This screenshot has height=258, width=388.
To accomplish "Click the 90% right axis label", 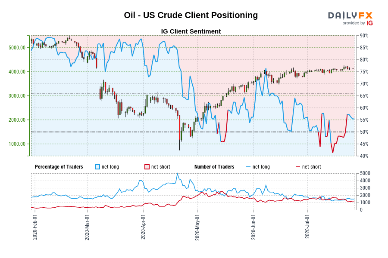I will [364, 36].
